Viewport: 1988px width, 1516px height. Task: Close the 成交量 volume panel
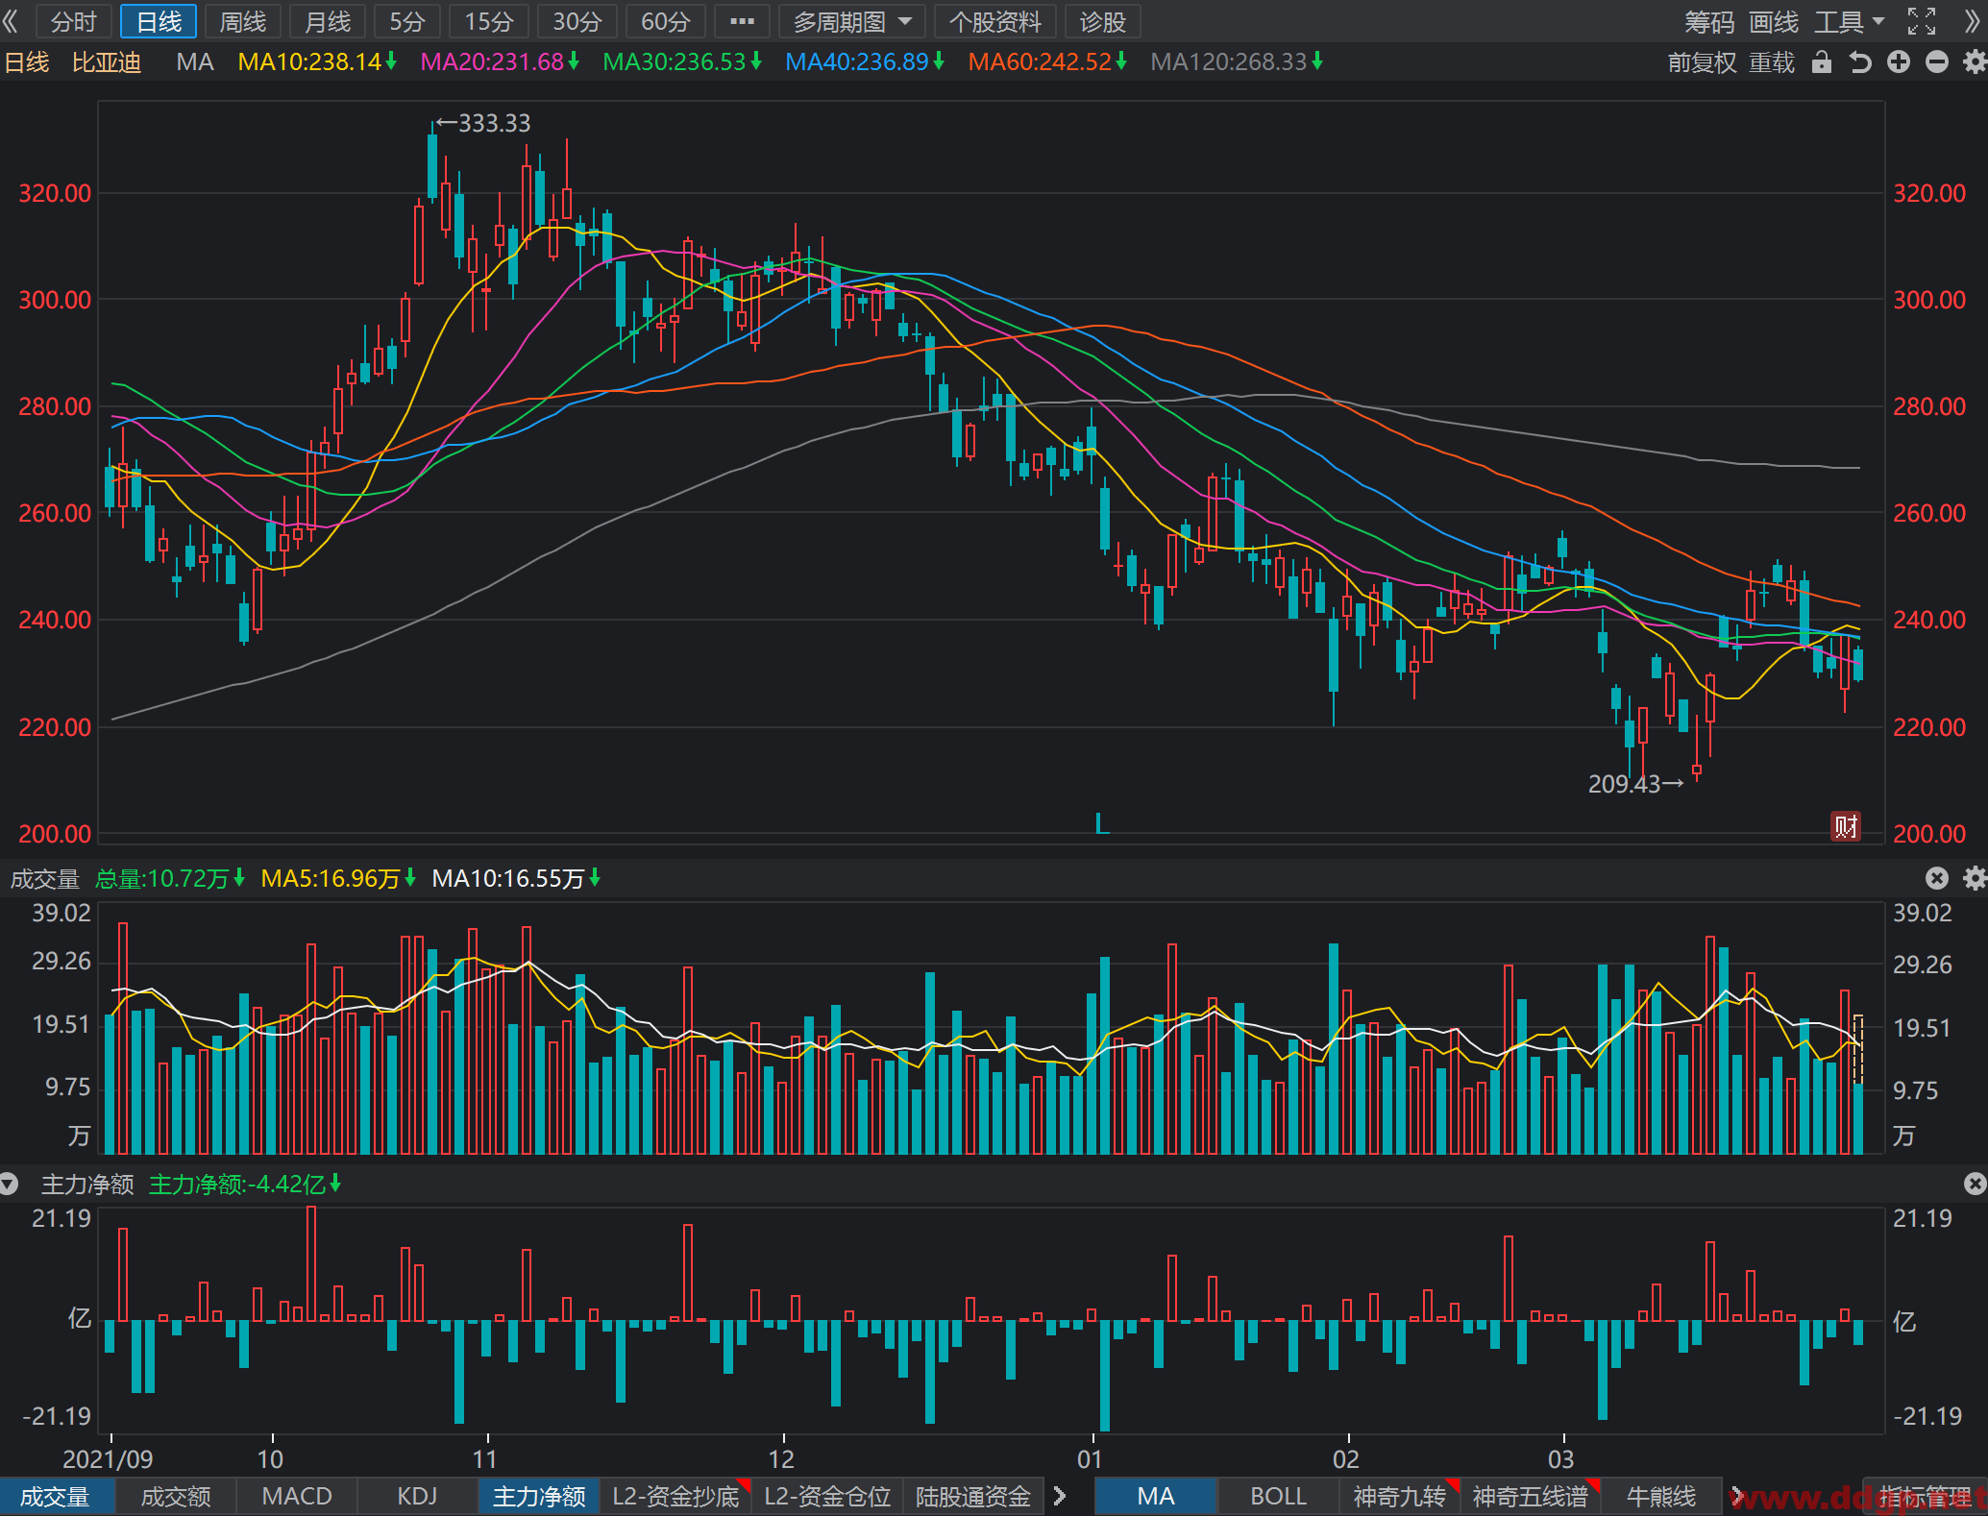1937,878
